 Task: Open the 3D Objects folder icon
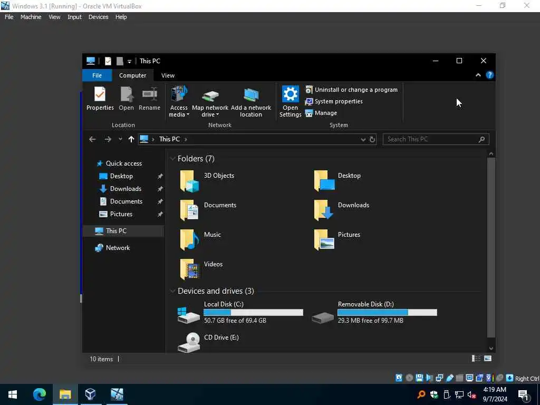click(x=189, y=181)
